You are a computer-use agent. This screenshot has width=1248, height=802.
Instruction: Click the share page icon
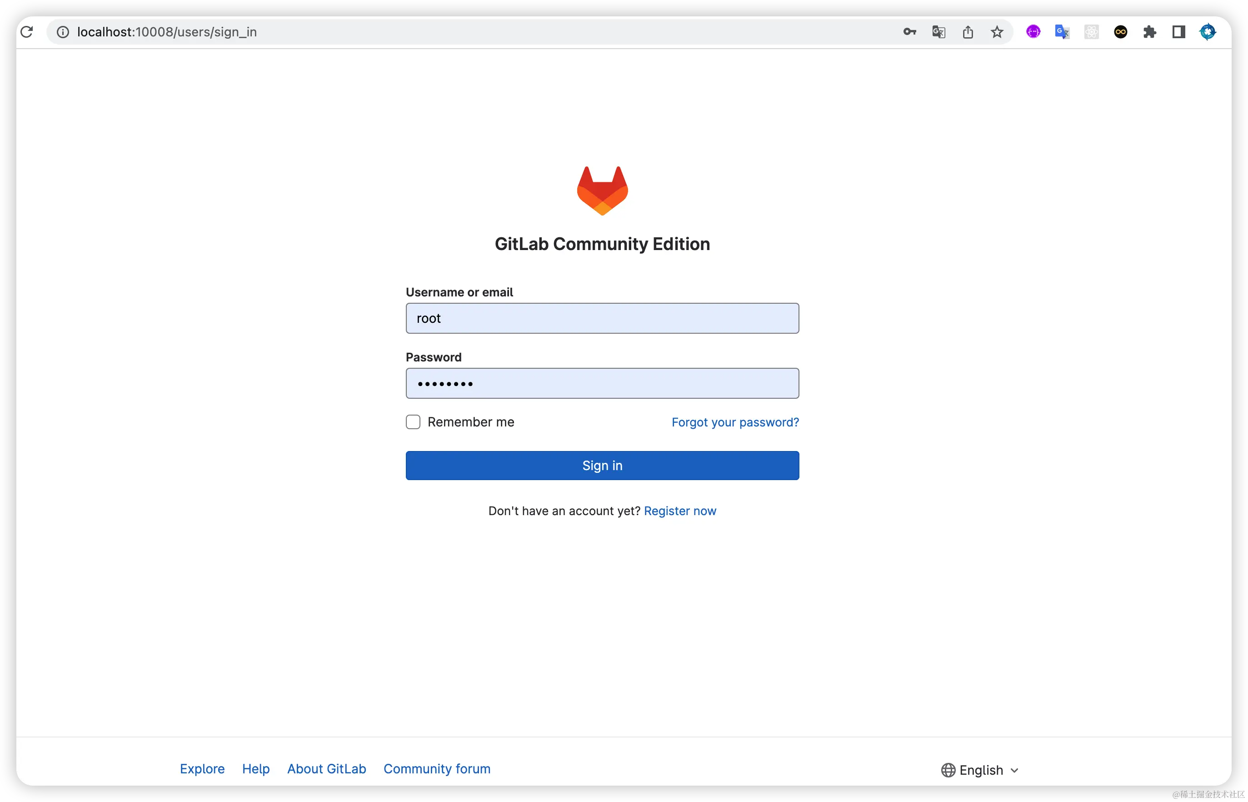point(968,32)
